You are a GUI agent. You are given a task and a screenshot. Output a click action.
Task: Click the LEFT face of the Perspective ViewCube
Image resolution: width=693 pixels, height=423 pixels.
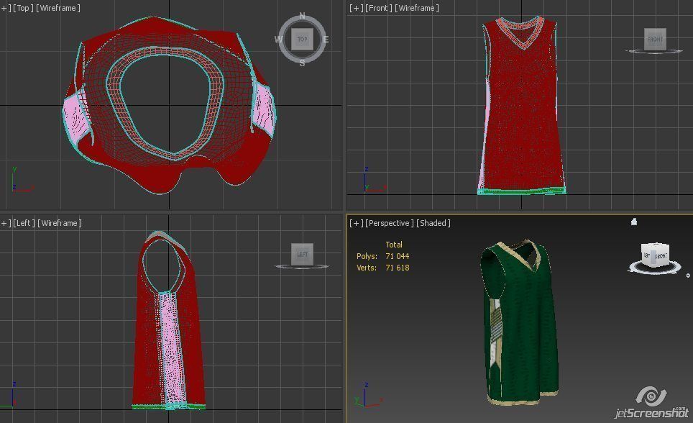(647, 256)
